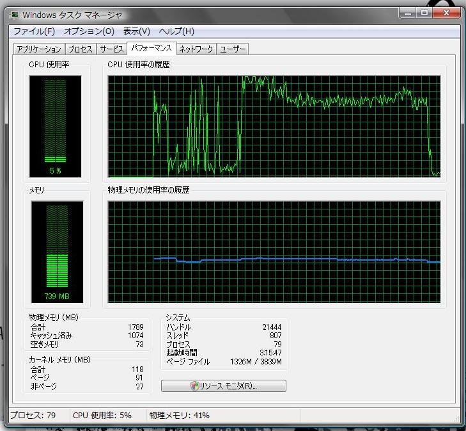This screenshot has height=431, width=466.
Task: Close the Task Manager window
Action: pos(446,13)
